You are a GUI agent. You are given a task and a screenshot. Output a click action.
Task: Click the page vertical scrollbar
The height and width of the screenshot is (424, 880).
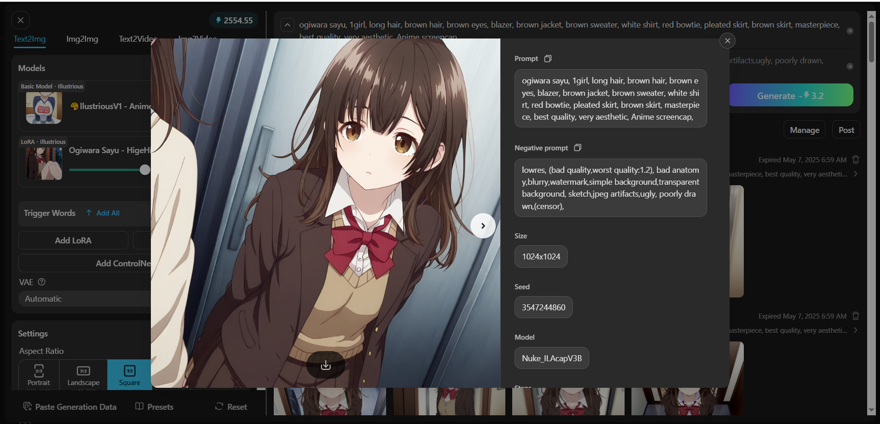coord(871,41)
